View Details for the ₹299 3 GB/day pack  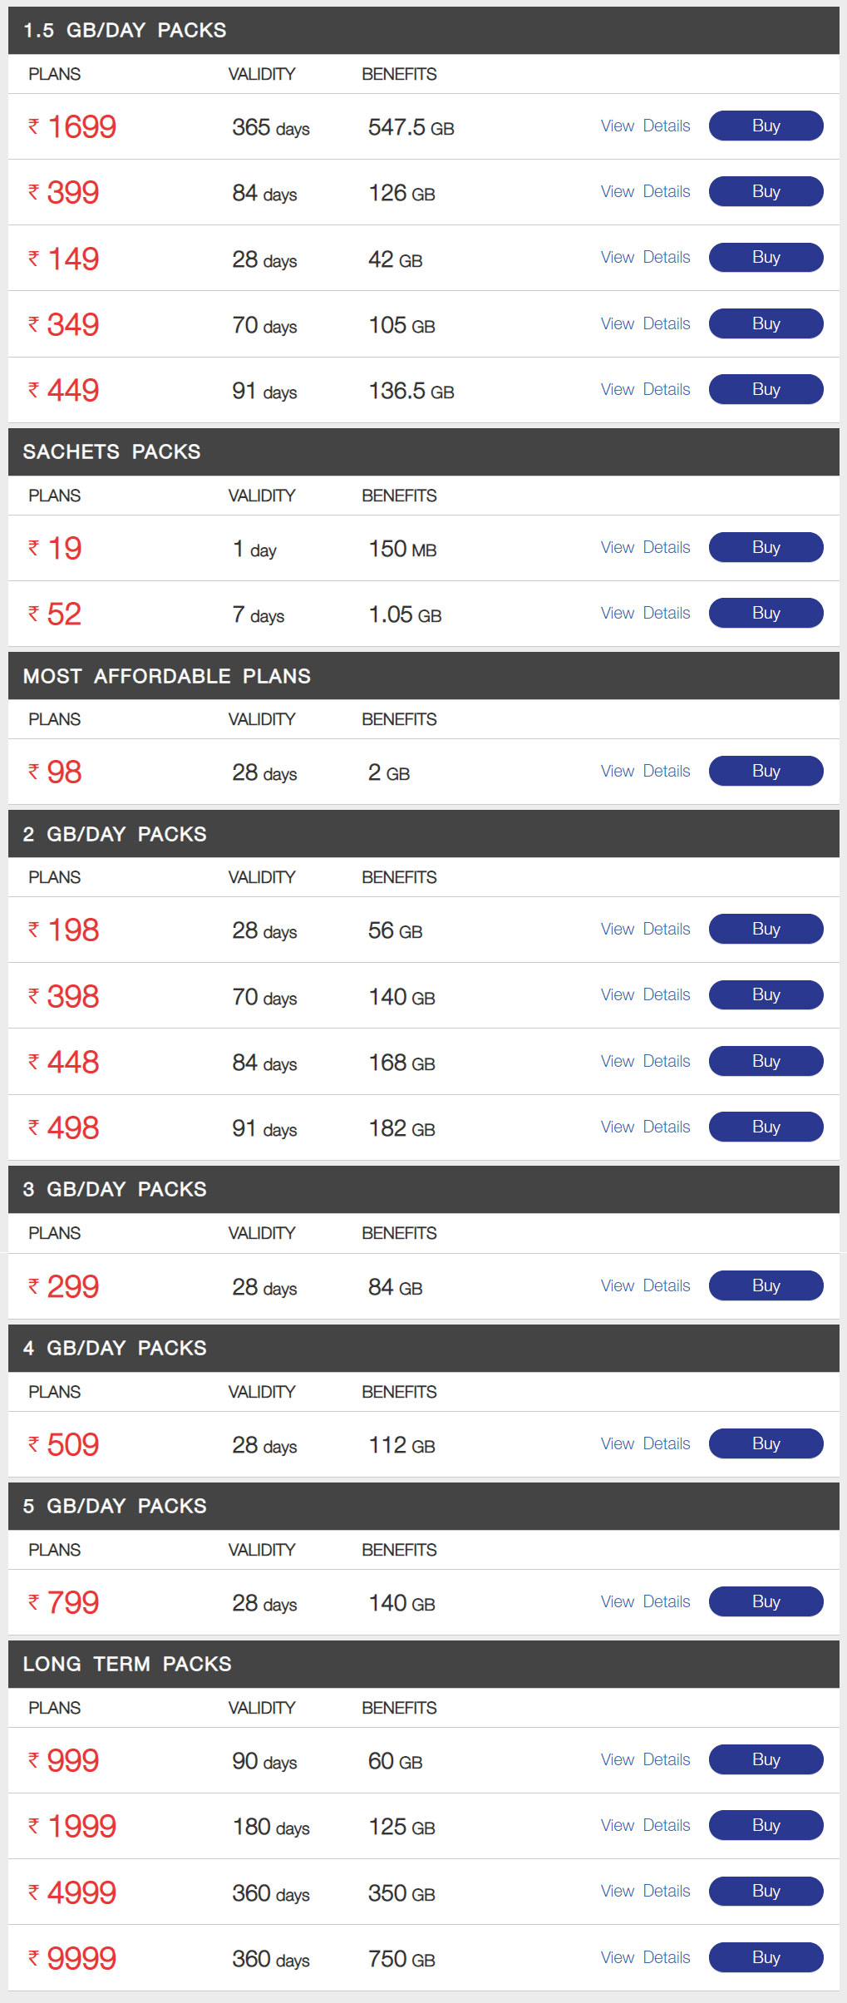pyautogui.click(x=645, y=1285)
